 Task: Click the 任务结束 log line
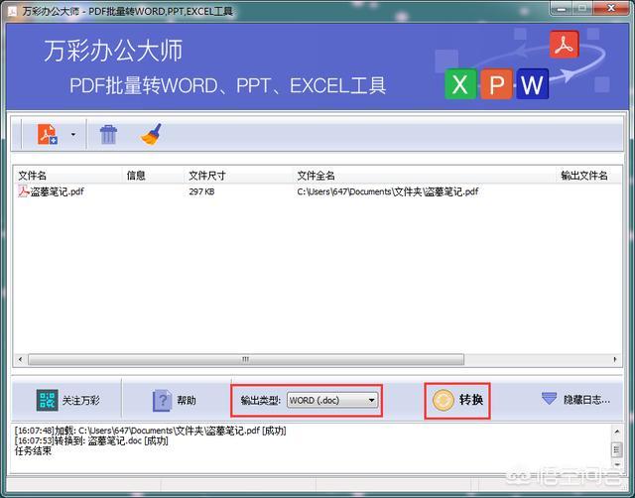pos(33,450)
